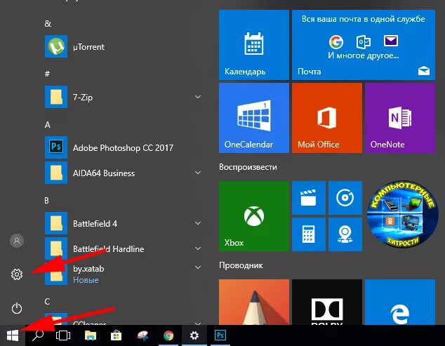Viewport: 445px width, 346px height.
Task: Click the # section header
Action: [48, 74]
